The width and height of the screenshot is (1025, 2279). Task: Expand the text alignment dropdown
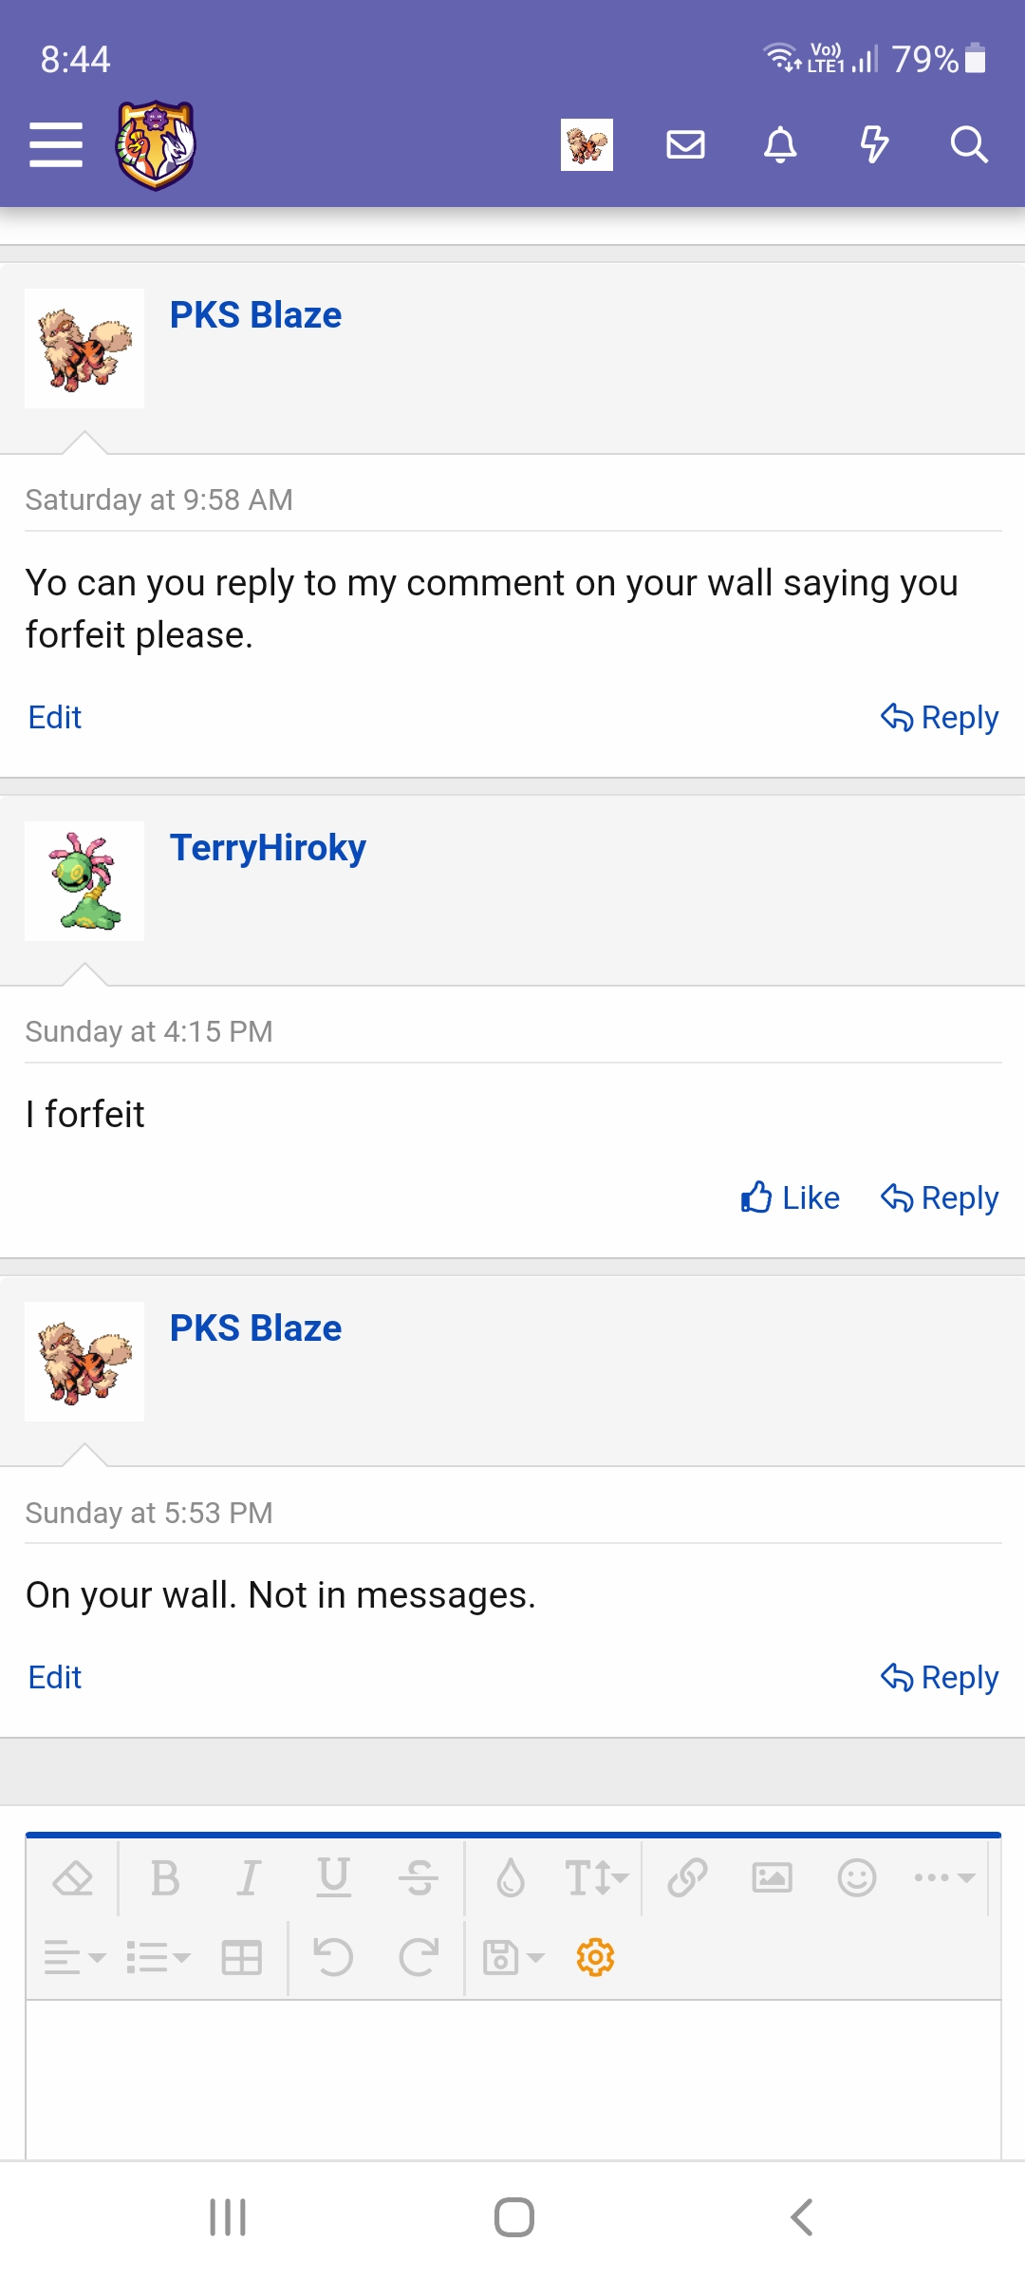point(74,1958)
